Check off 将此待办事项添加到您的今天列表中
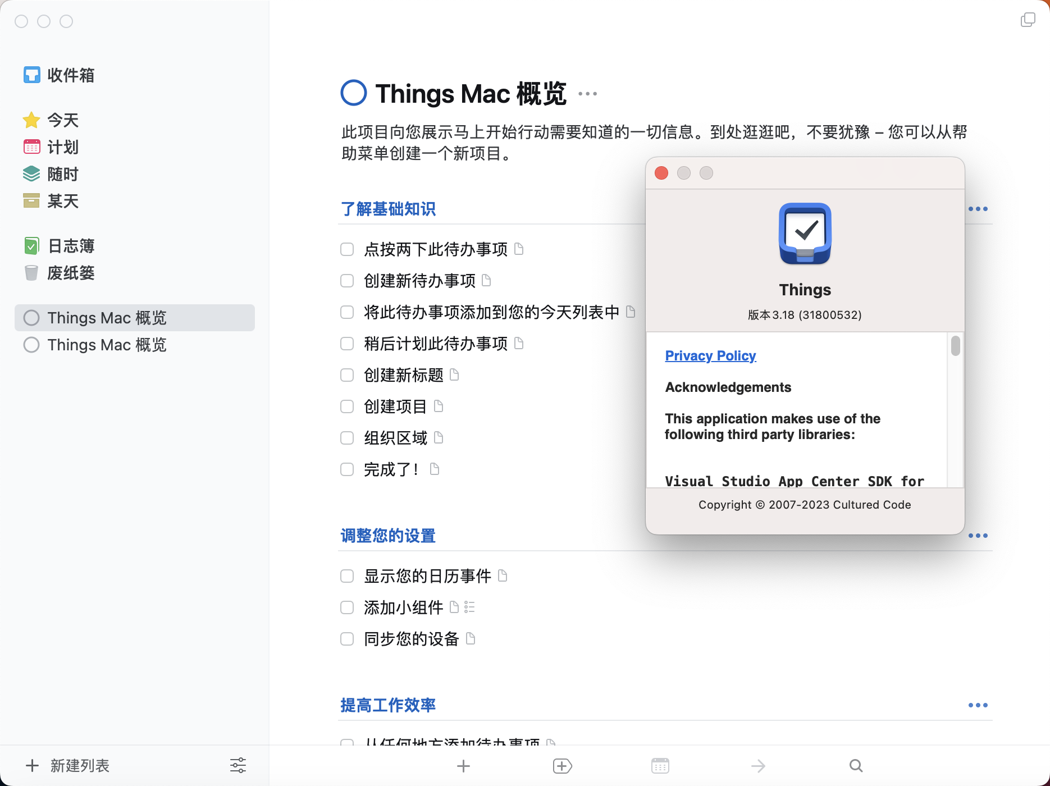 [x=347, y=312]
